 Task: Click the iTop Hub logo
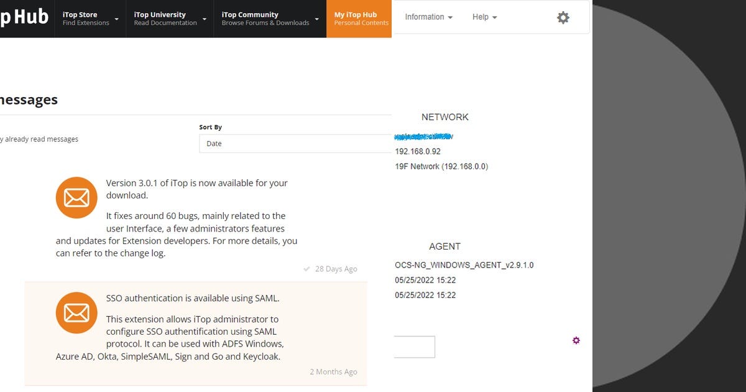[x=25, y=17]
